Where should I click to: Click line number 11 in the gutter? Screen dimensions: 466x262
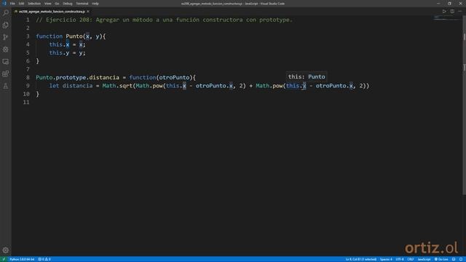tap(26, 103)
